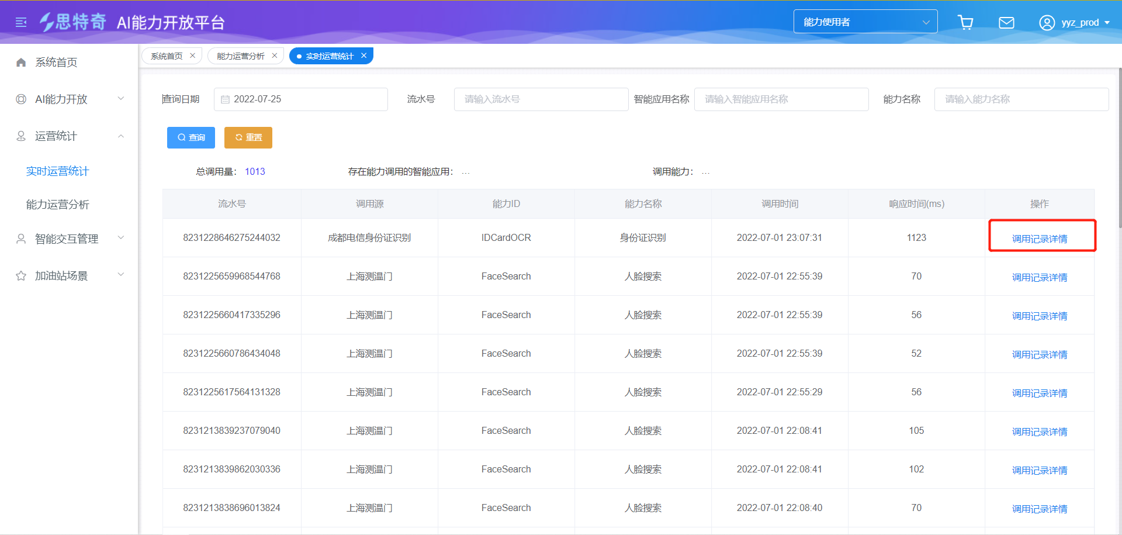The image size is (1122, 535).
Task: Open 调用记录详情 for 8231225660417335296
Action: coord(1040,316)
